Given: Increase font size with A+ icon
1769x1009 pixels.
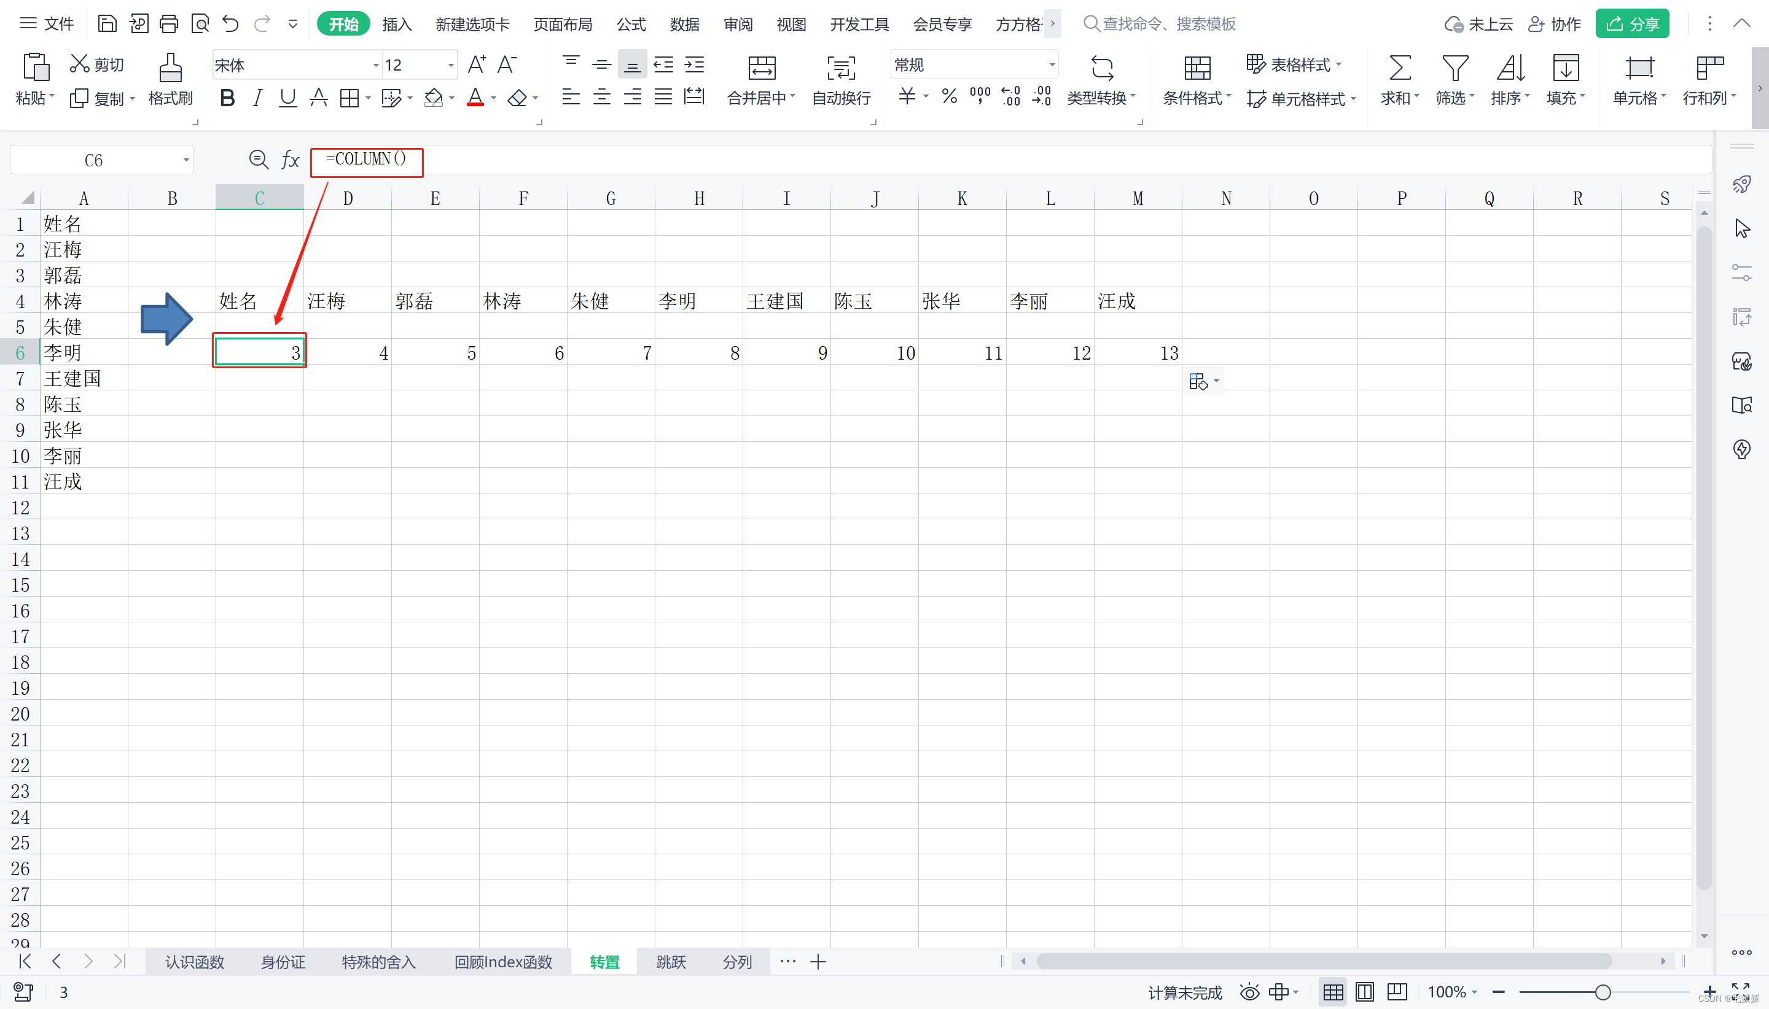Looking at the screenshot, I should click(477, 64).
